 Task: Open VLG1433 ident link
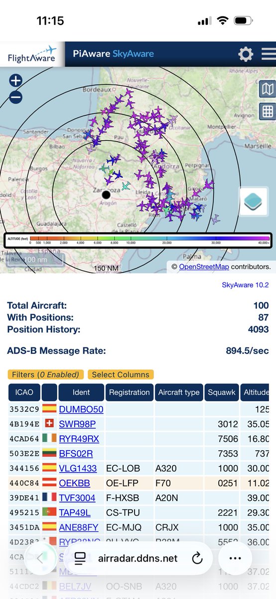[x=78, y=468]
